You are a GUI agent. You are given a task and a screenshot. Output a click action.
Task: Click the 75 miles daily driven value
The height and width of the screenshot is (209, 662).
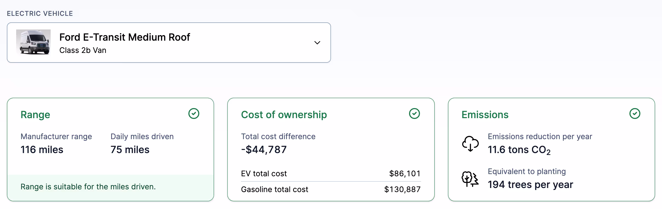pos(130,150)
